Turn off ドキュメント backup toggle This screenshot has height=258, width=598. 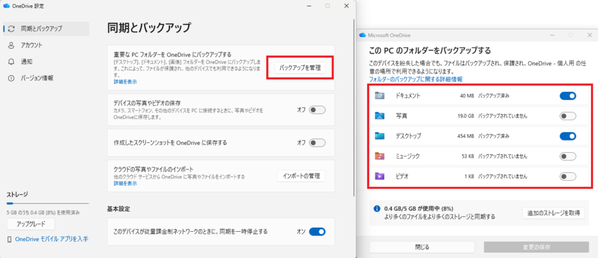[x=568, y=96]
